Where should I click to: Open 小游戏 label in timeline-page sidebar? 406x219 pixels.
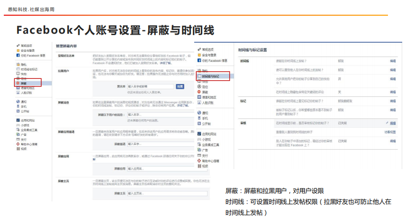pos(207,140)
